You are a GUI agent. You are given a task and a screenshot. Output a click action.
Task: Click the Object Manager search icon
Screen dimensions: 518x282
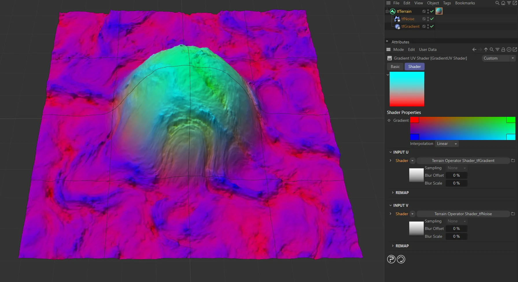[497, 3]
